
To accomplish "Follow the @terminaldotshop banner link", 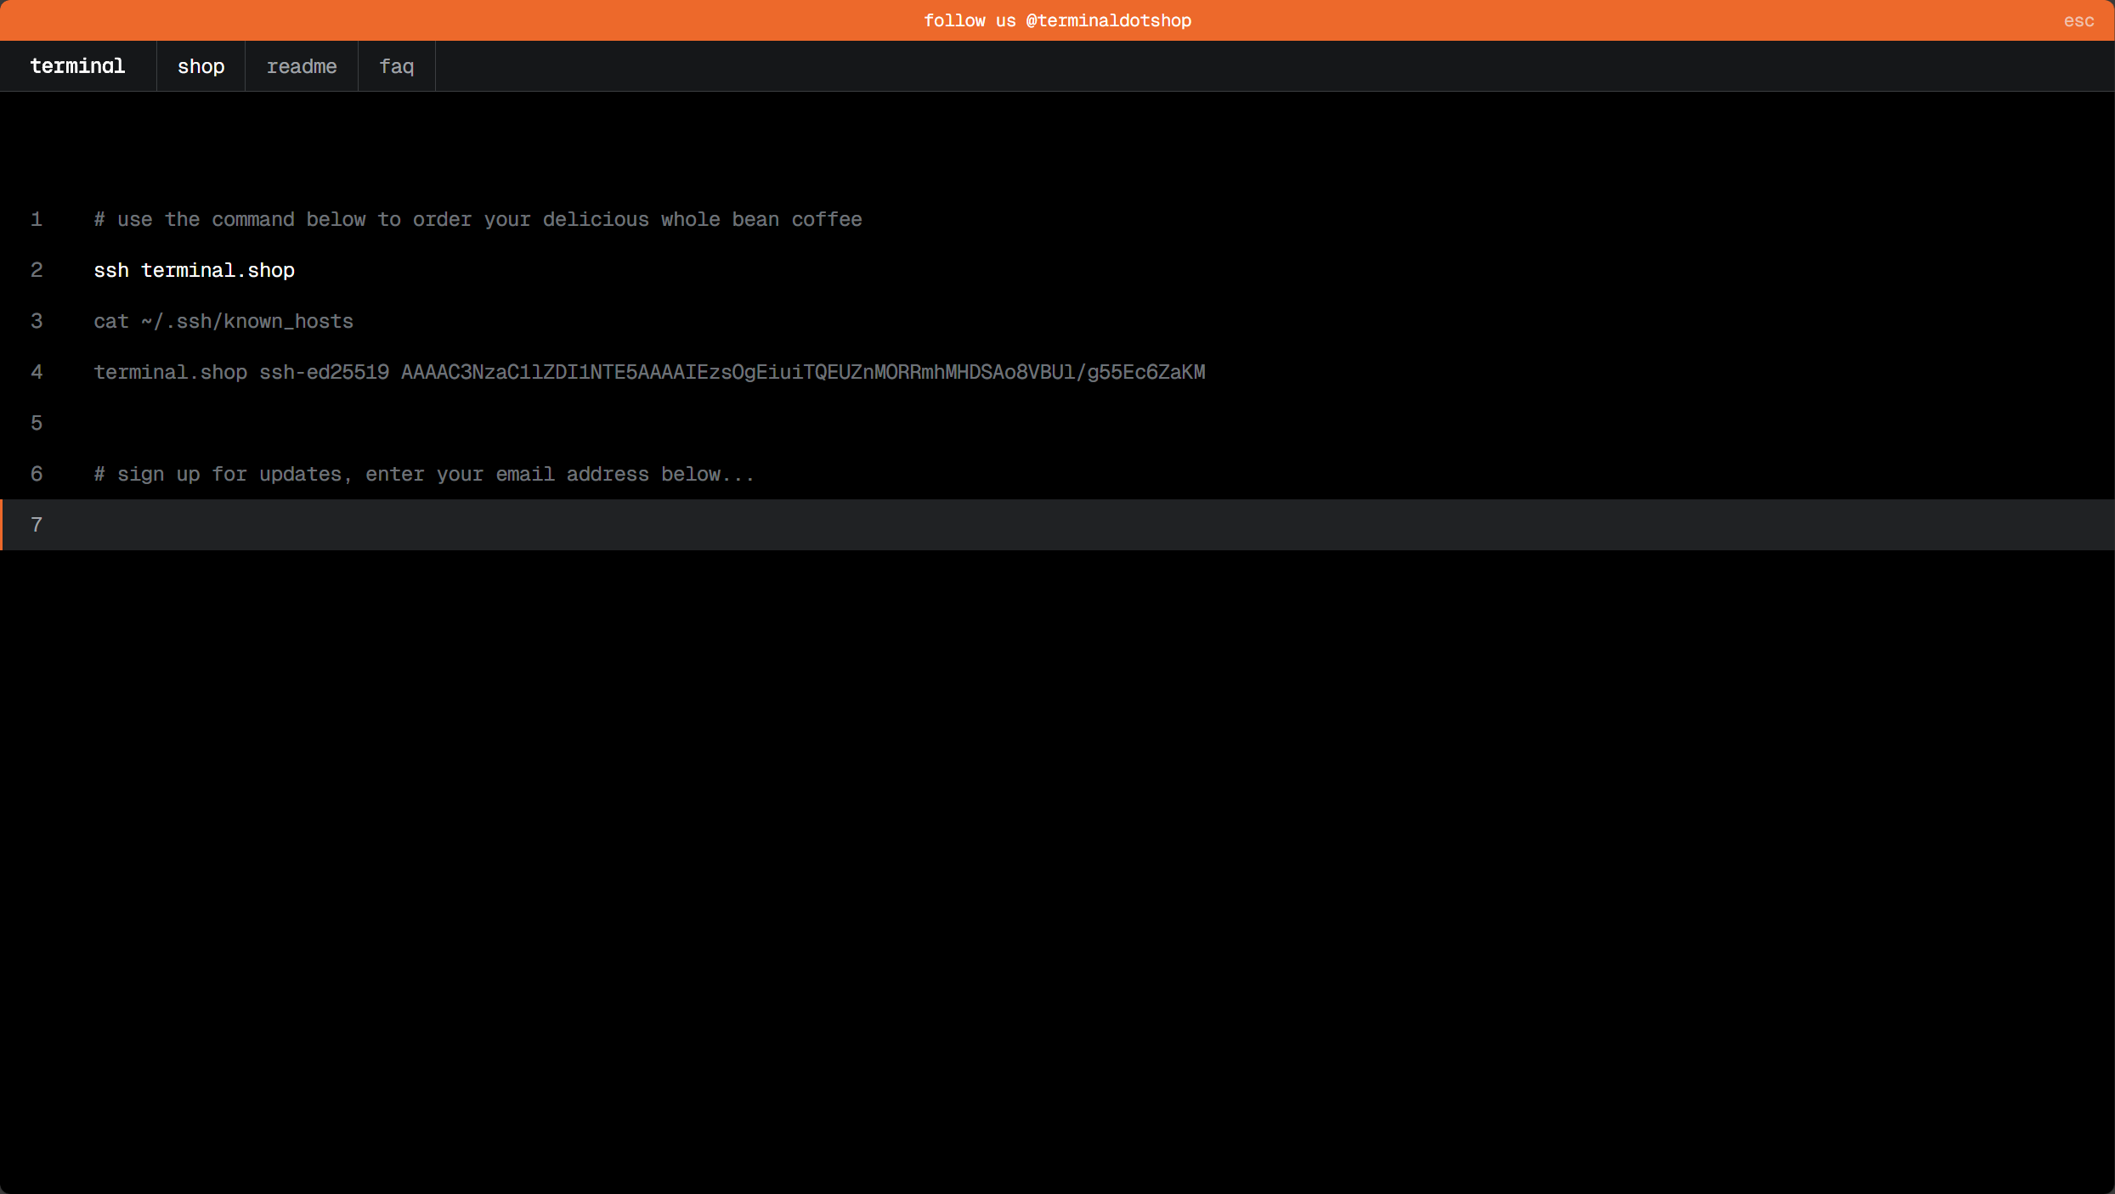I will pyautogui.click(x=1057, y=20).
